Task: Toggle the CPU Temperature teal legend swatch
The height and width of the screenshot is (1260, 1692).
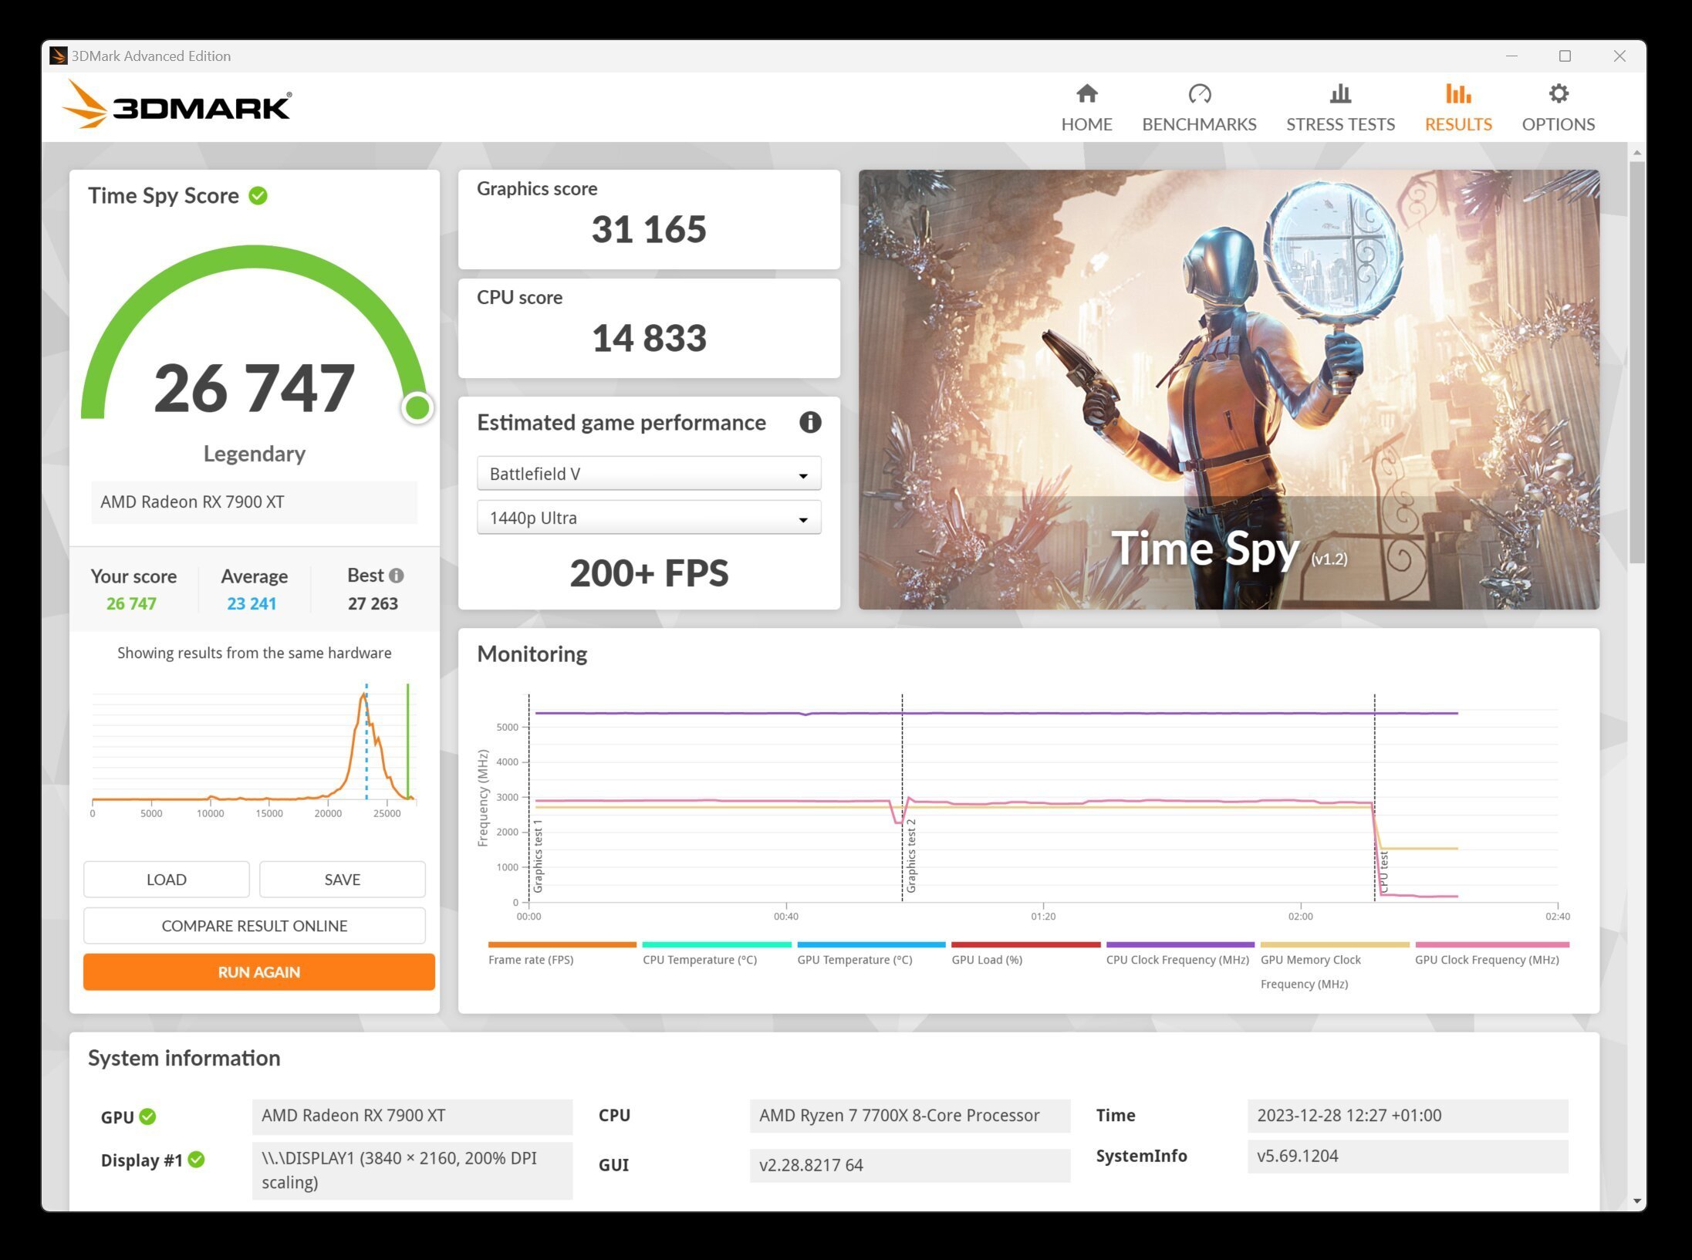Action: tap(717, 945)
